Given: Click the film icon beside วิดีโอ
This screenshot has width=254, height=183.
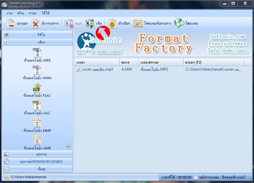Looking at the screenshot, I should 6,34.
